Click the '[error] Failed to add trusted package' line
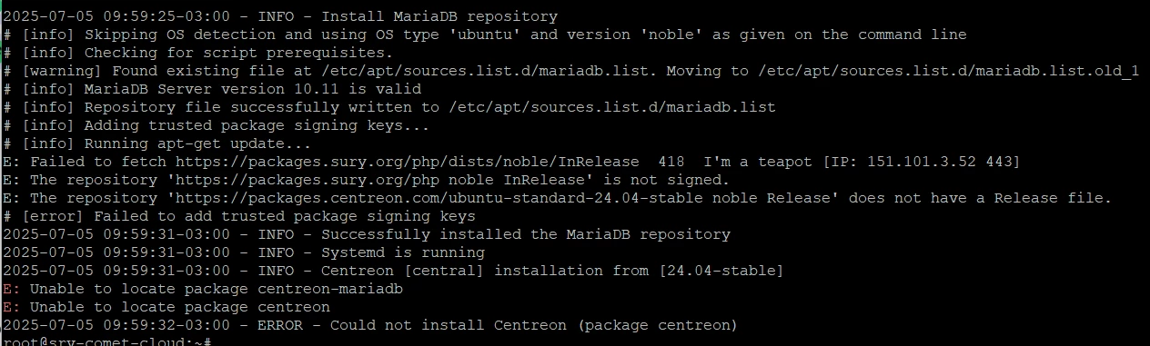Image resolution: width=1150 pixels, height=346 pixels. pos(238,216)
